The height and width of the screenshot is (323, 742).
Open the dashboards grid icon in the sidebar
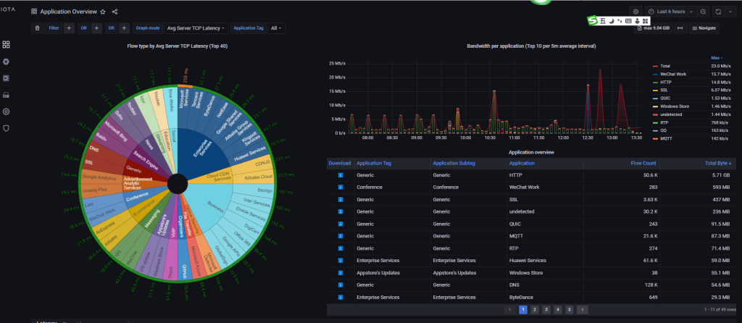pos(7,45)
